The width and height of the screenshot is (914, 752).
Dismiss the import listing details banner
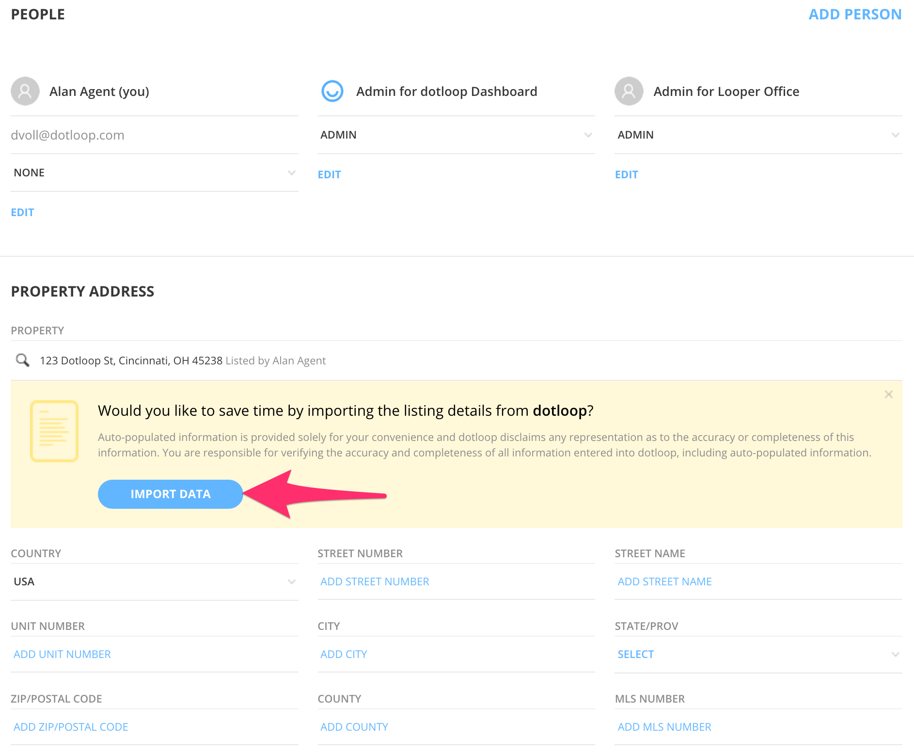[x=888, y=394]
